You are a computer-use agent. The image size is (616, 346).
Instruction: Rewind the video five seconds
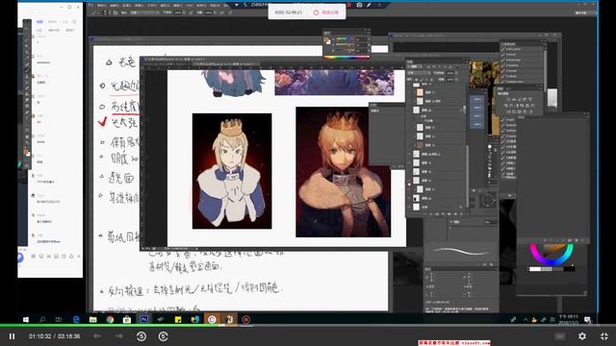point(141,336)
